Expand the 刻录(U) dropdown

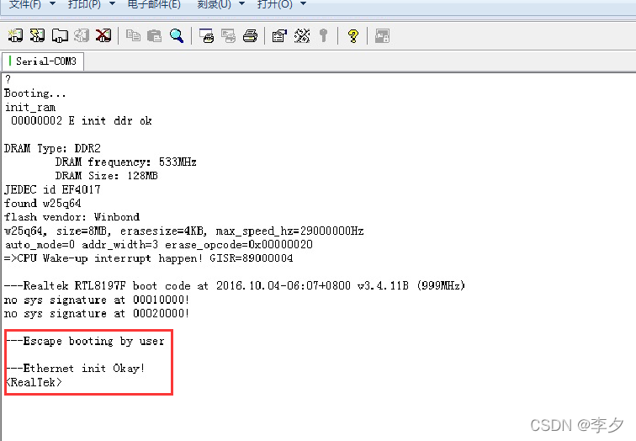[241, 3]
